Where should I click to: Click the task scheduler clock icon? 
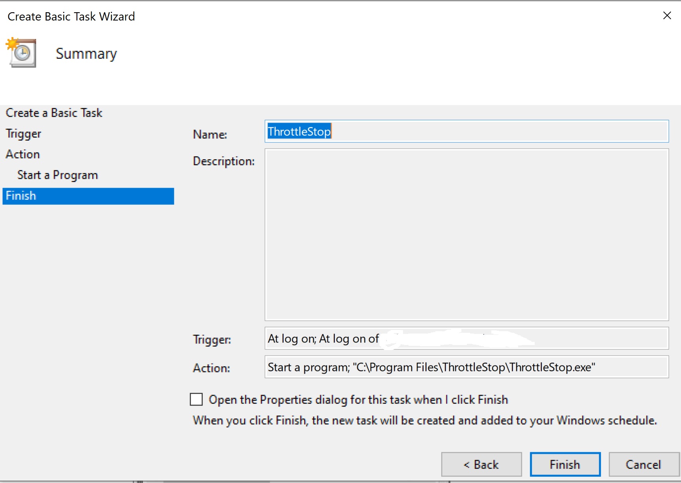click(x=21, y=53)
